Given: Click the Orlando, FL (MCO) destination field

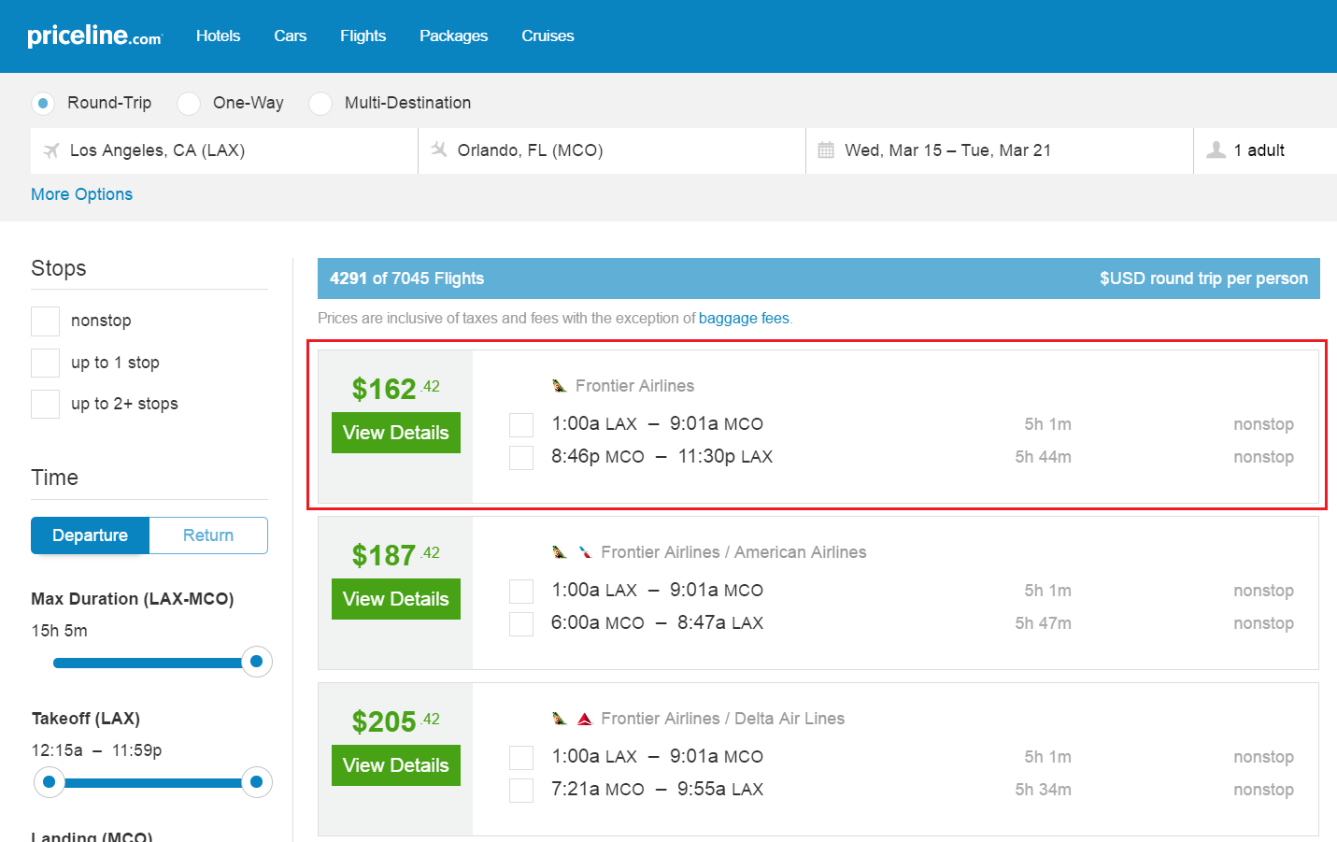Looking at the screenshot, I should click(x=612, y=150).
